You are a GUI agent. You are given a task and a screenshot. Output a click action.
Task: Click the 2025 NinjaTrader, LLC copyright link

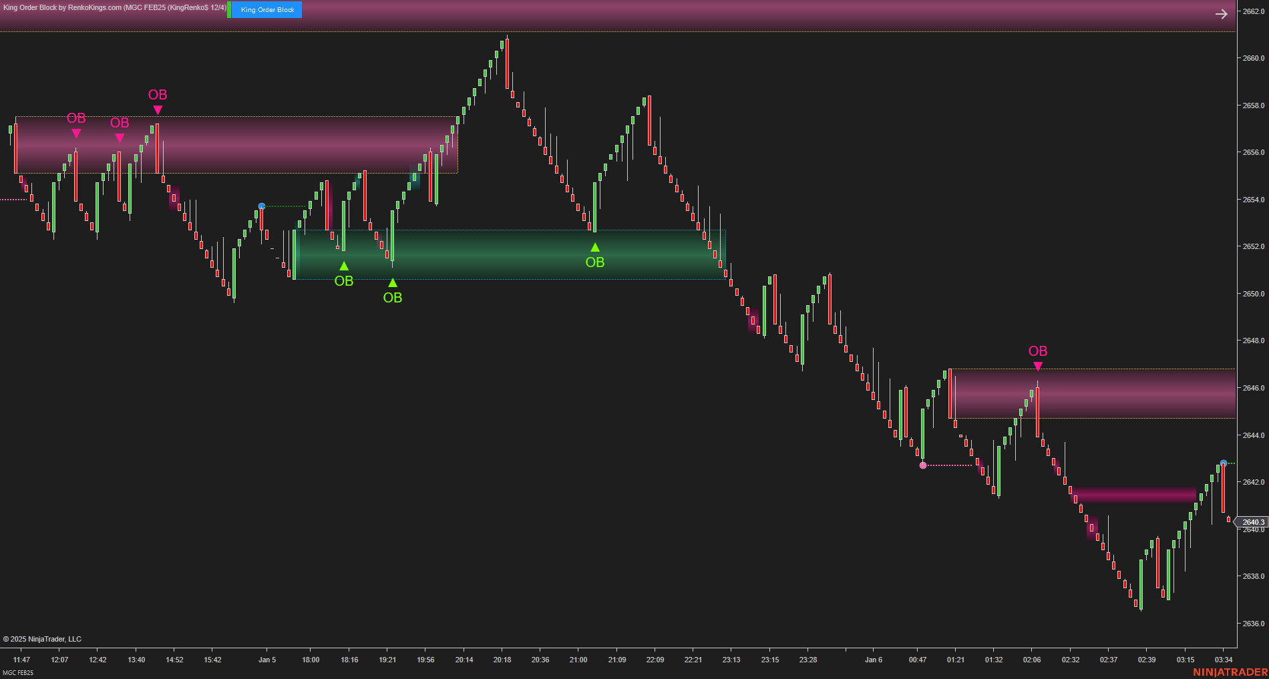(x=44, y=639)
